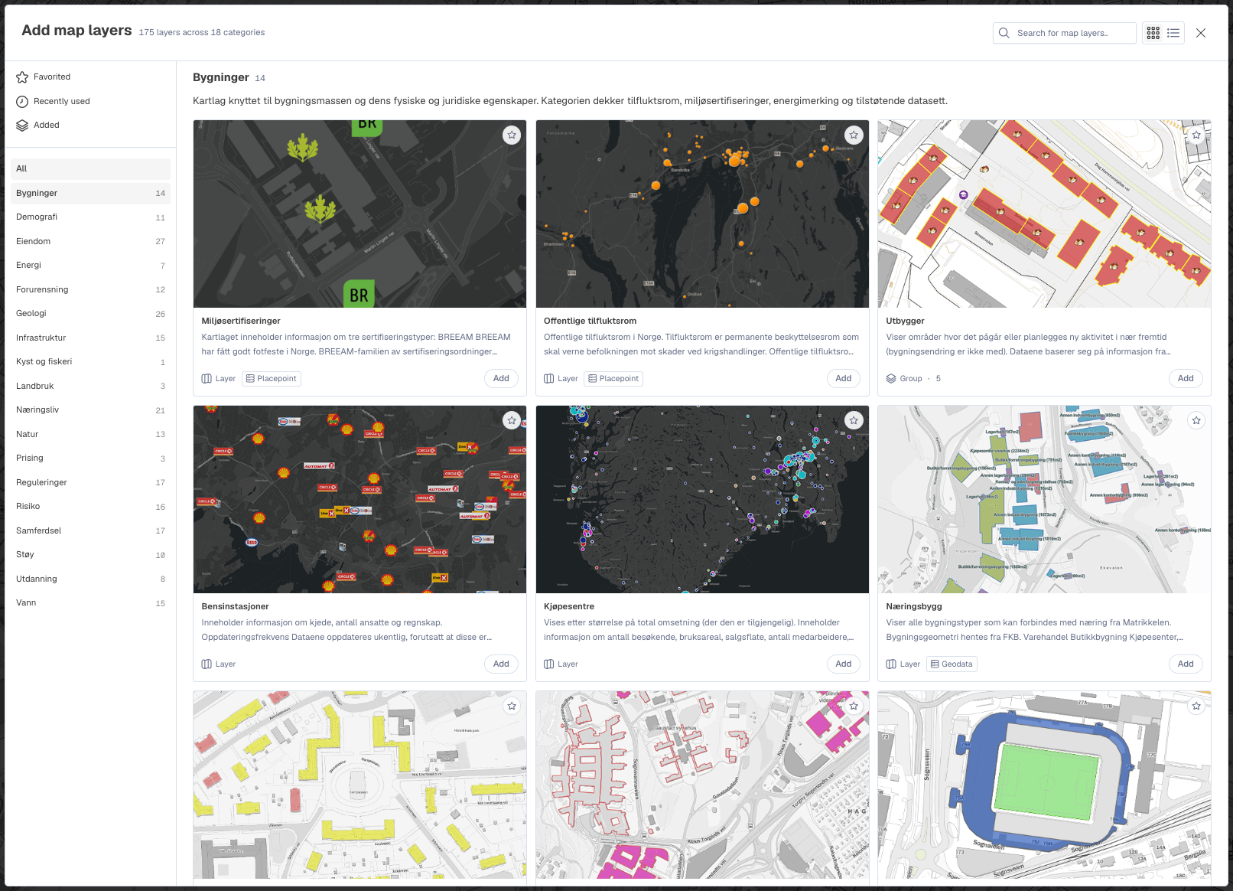Open Offentlige tilfluktsrom map thumbnail

(x=702, y=214)
